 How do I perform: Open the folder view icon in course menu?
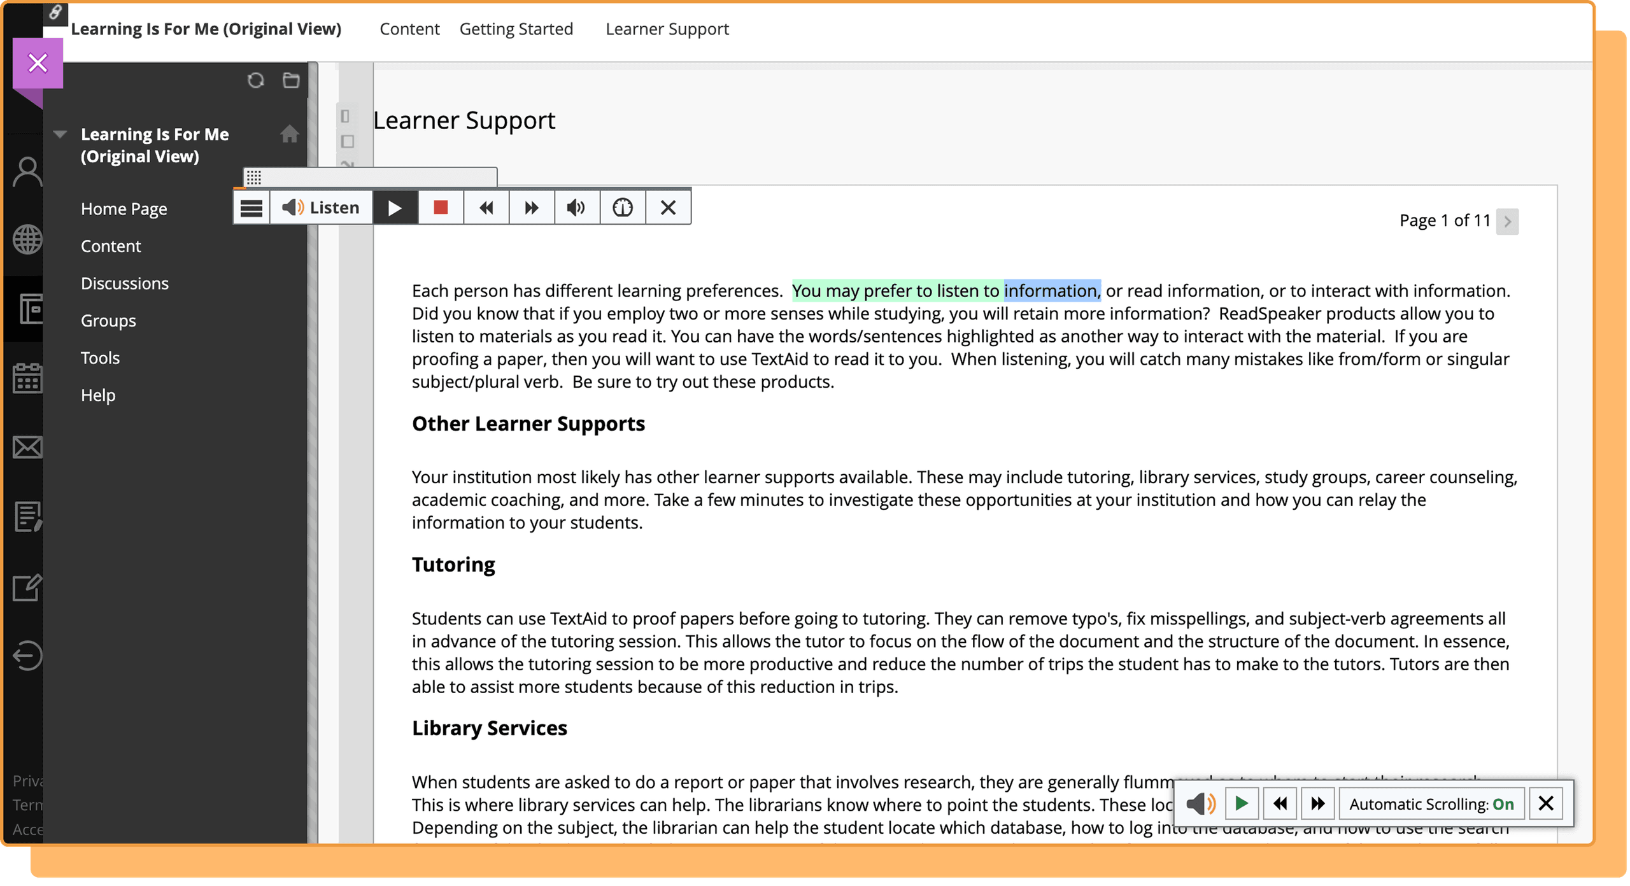point(291,80)
